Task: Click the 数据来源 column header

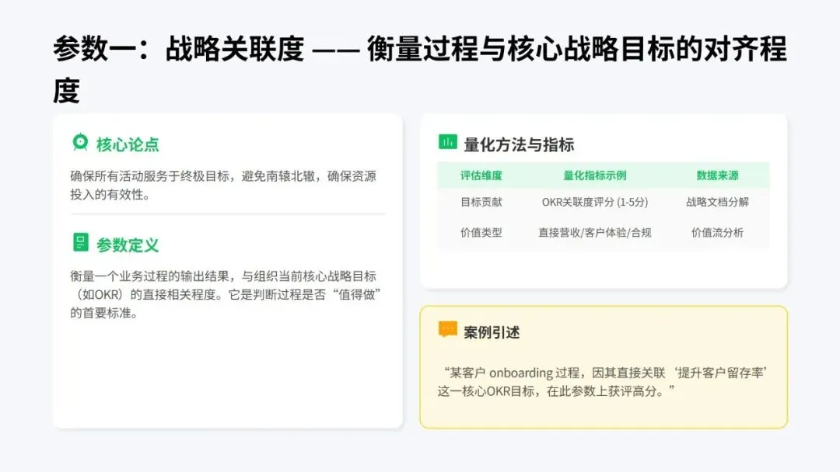Action: [x=717, y=175]
